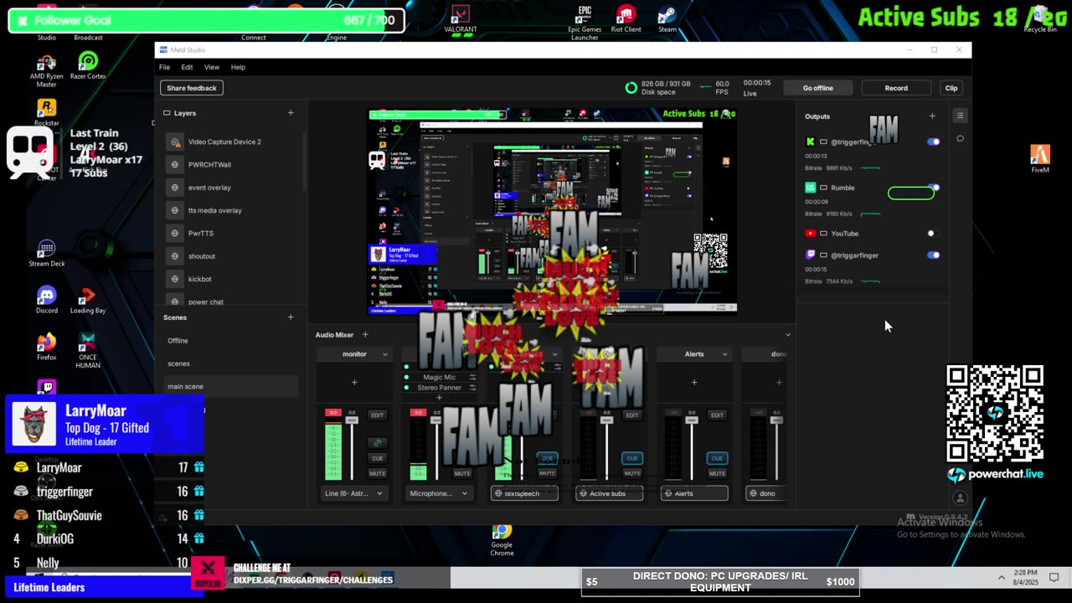The image size is (1072, 603).
Task: Open the Help menu
Action: click(238, 67)
